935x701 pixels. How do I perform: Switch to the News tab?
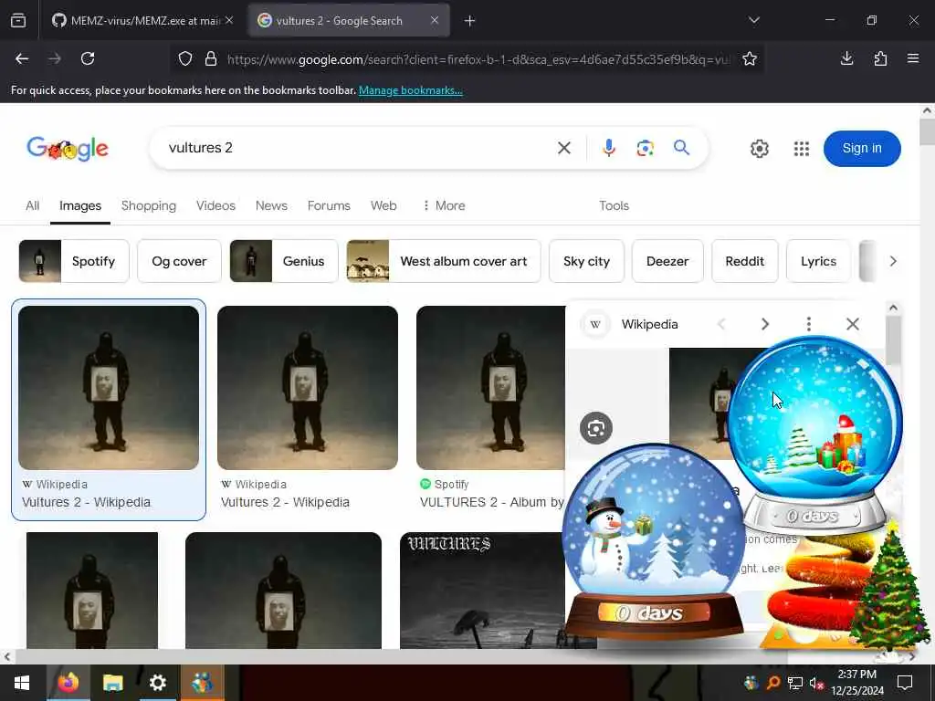[271, 205]
